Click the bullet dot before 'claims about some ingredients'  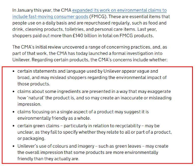tap(14, 92)
